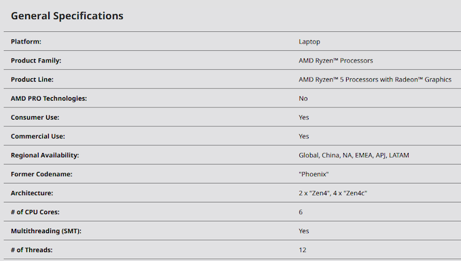Click Yes value beside Consumer Use
The width and height of the screenshot is (461, 261).
pos(304,118)
